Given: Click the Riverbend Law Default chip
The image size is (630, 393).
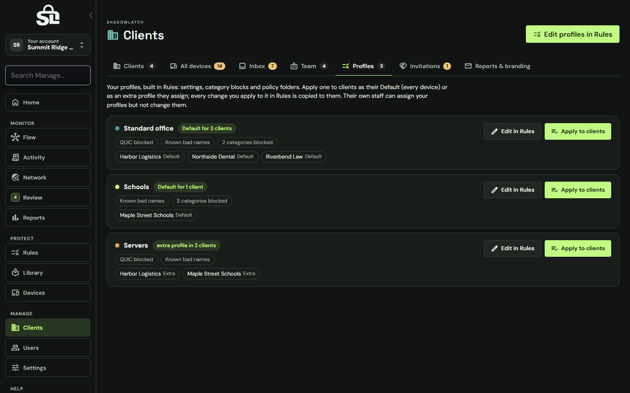Looking at the screenshot, I should pos(294,157).
